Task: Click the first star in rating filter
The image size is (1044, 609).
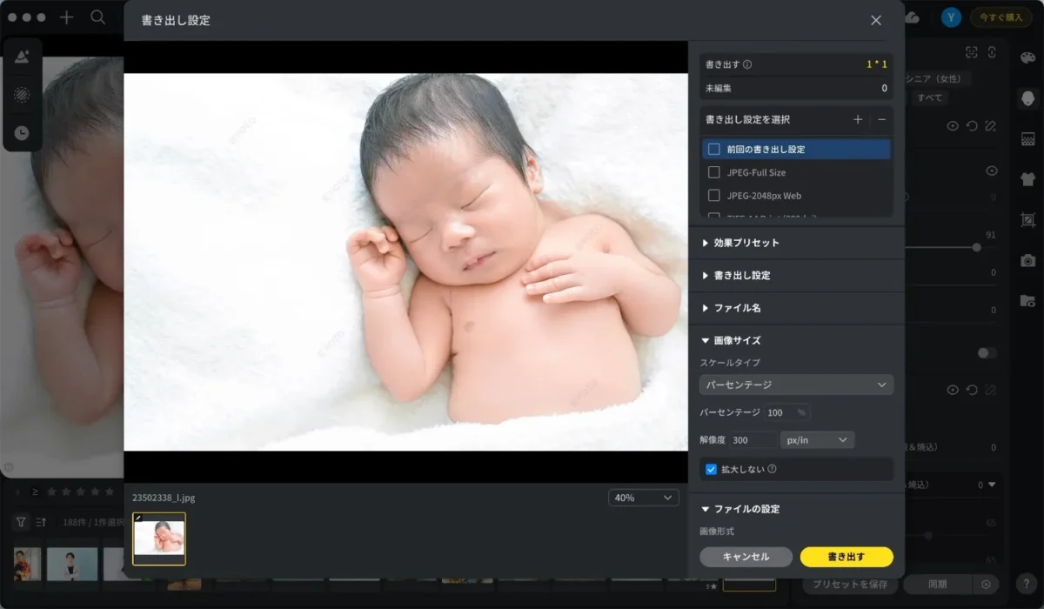Action: point(51,492)
